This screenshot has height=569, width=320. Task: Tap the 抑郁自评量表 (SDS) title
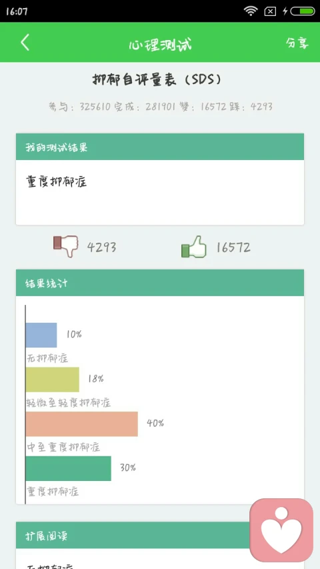coord(157,79)
